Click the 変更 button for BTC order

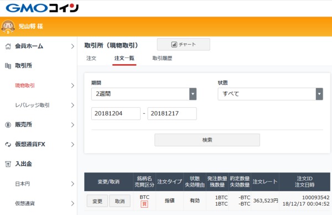tap(97, 201)
